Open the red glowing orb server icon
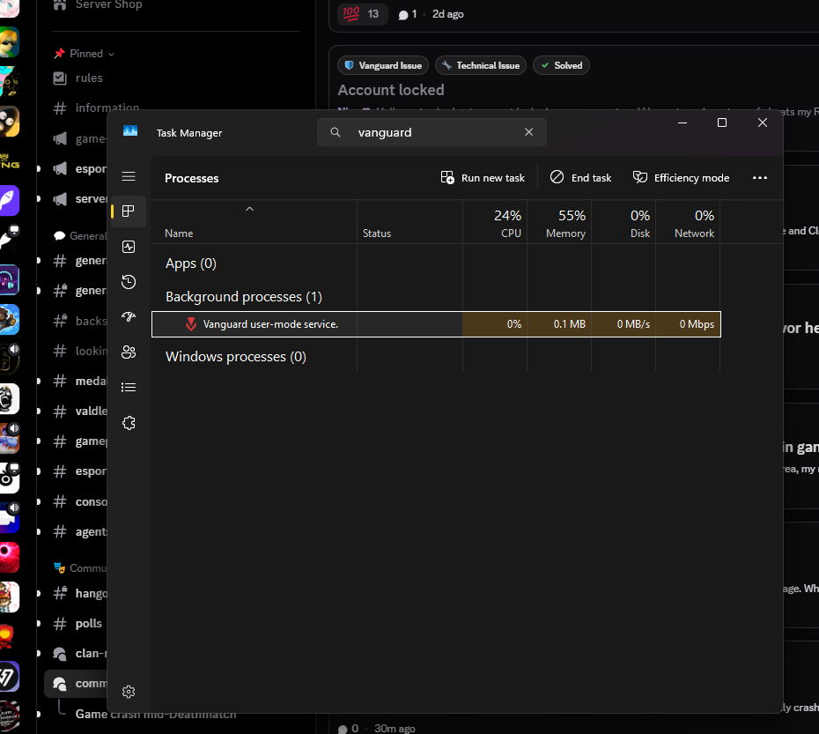 [x=9, y=557]
